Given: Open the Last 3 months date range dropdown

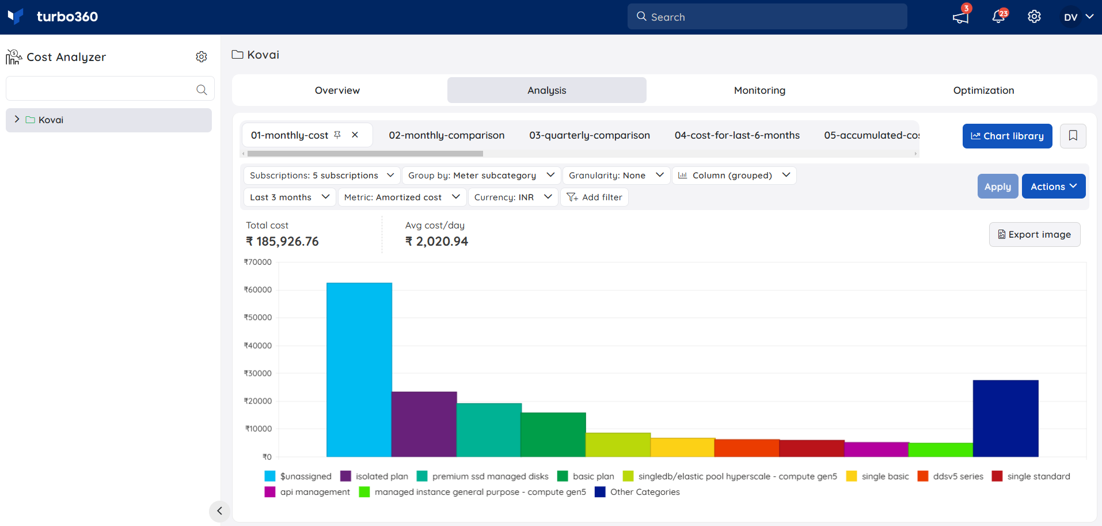Looking at the screenshot, I should coord(290,197).
